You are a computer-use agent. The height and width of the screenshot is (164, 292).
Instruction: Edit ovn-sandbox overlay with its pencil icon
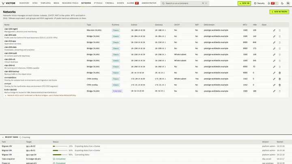274,79
